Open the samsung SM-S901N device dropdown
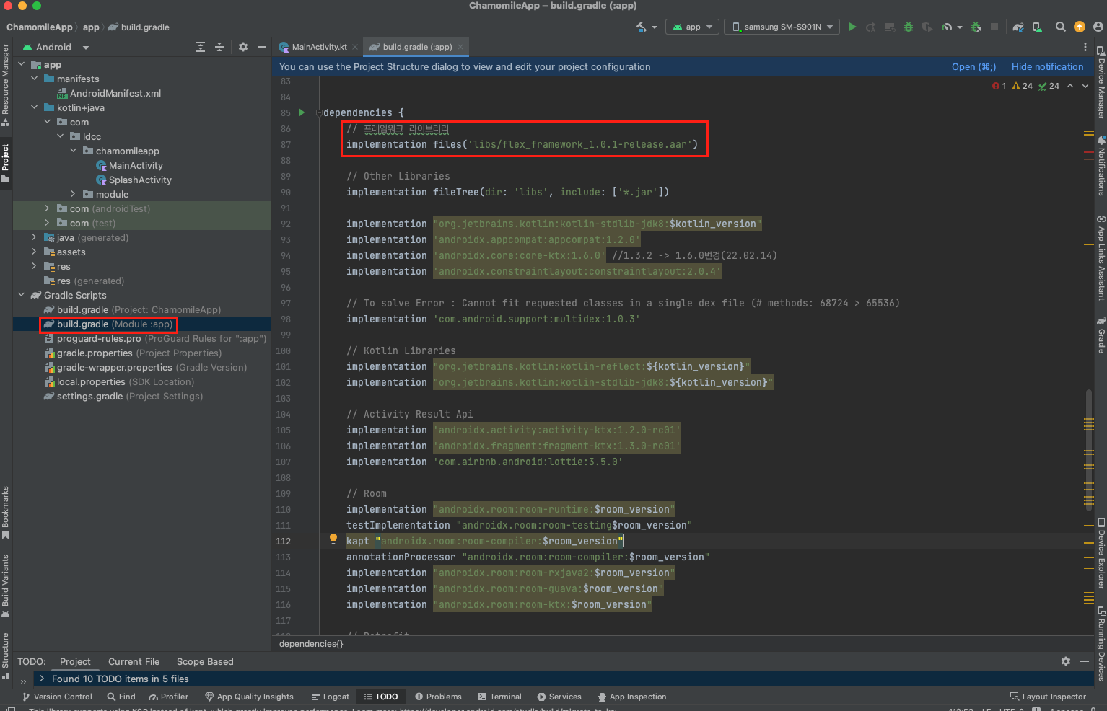 pos(782,27)
